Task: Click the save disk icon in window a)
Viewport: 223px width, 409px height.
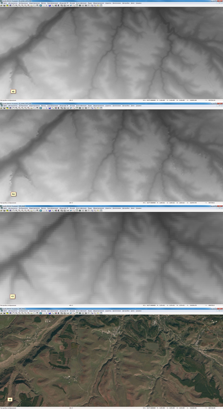Action: 4,5
